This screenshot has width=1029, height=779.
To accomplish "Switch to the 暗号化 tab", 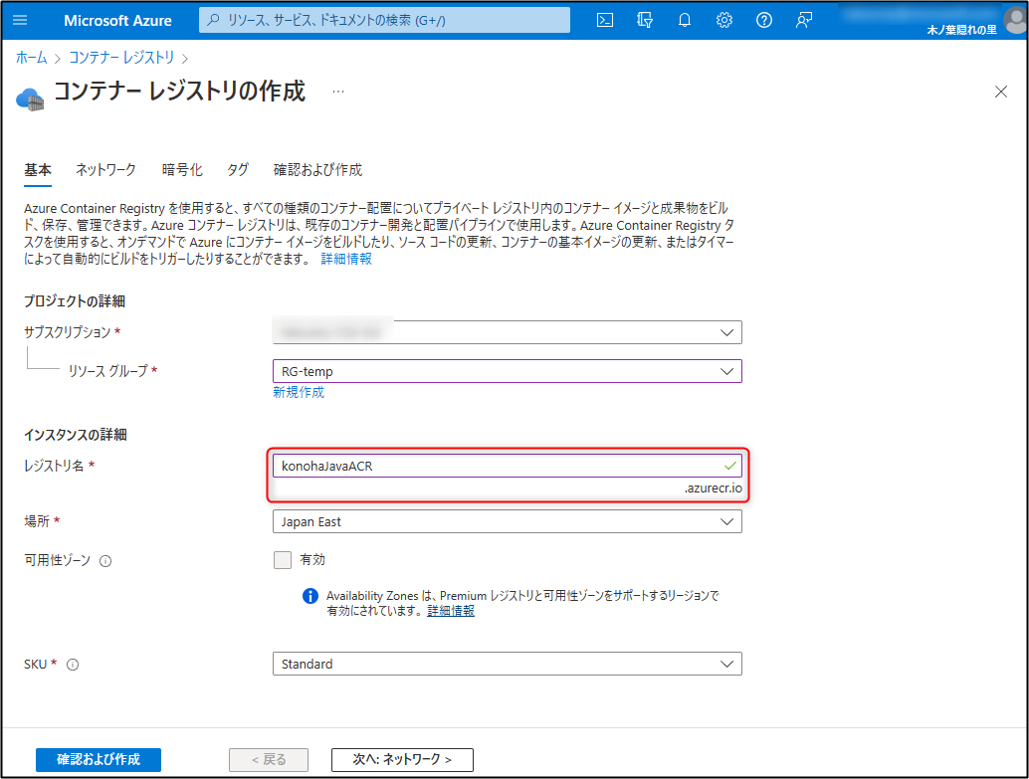I will coord(182,170).
